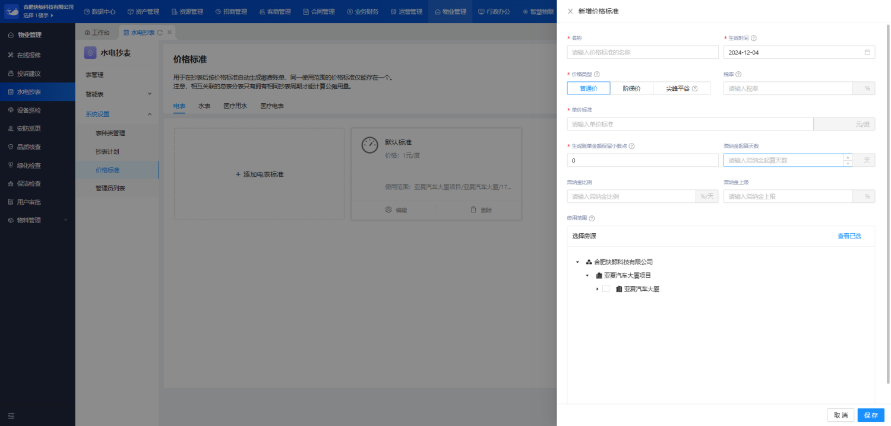891x426 pixels.
Task: Open 用户审批 in the left sidebar
Action: (x=37, y=202)
